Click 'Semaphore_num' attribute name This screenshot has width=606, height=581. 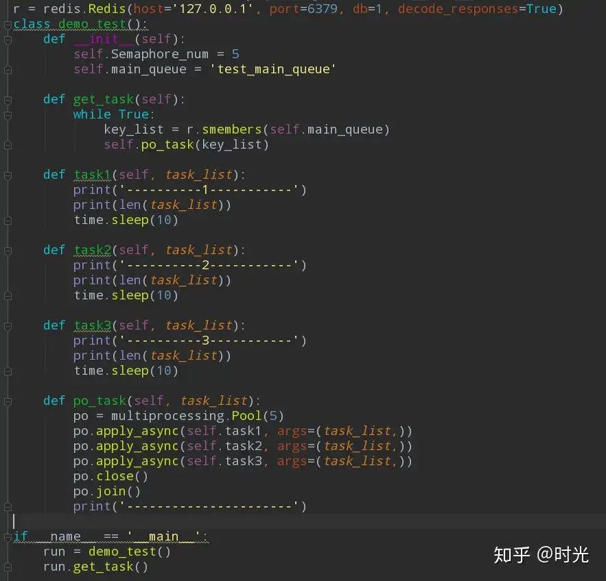click(160, 54)
